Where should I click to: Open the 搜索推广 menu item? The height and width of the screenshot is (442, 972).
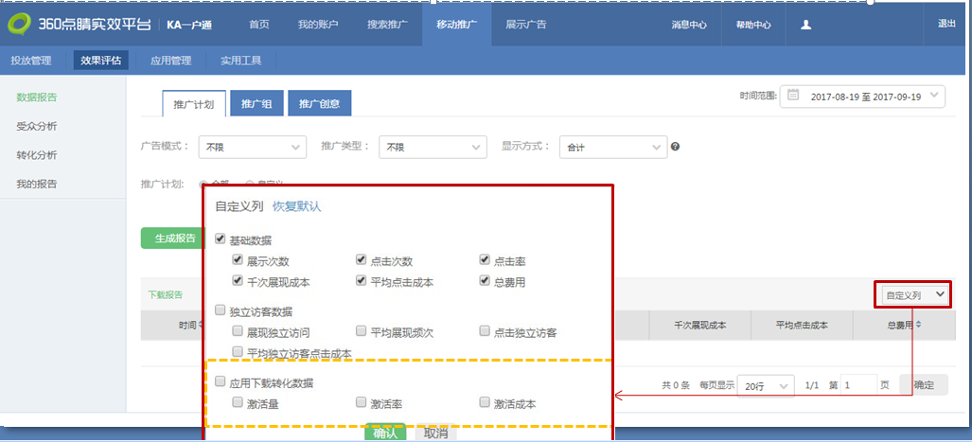(x=387, y=25)
